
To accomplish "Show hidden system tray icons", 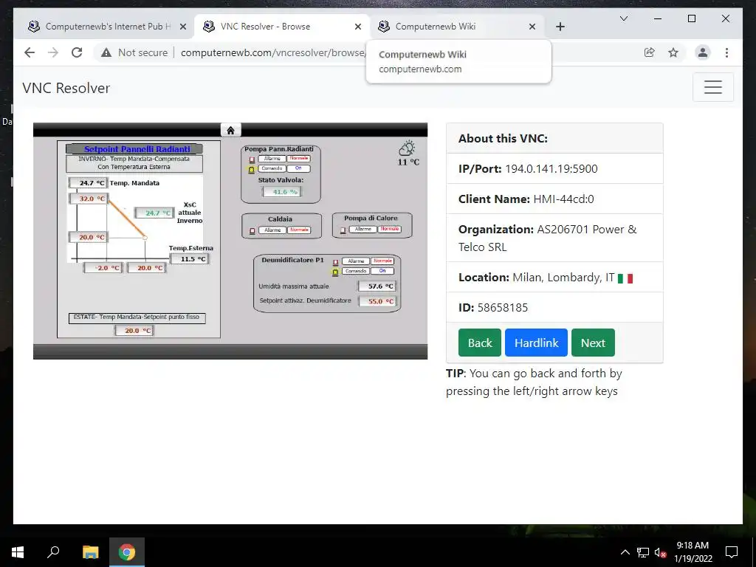I will click(x=625, y=552).
